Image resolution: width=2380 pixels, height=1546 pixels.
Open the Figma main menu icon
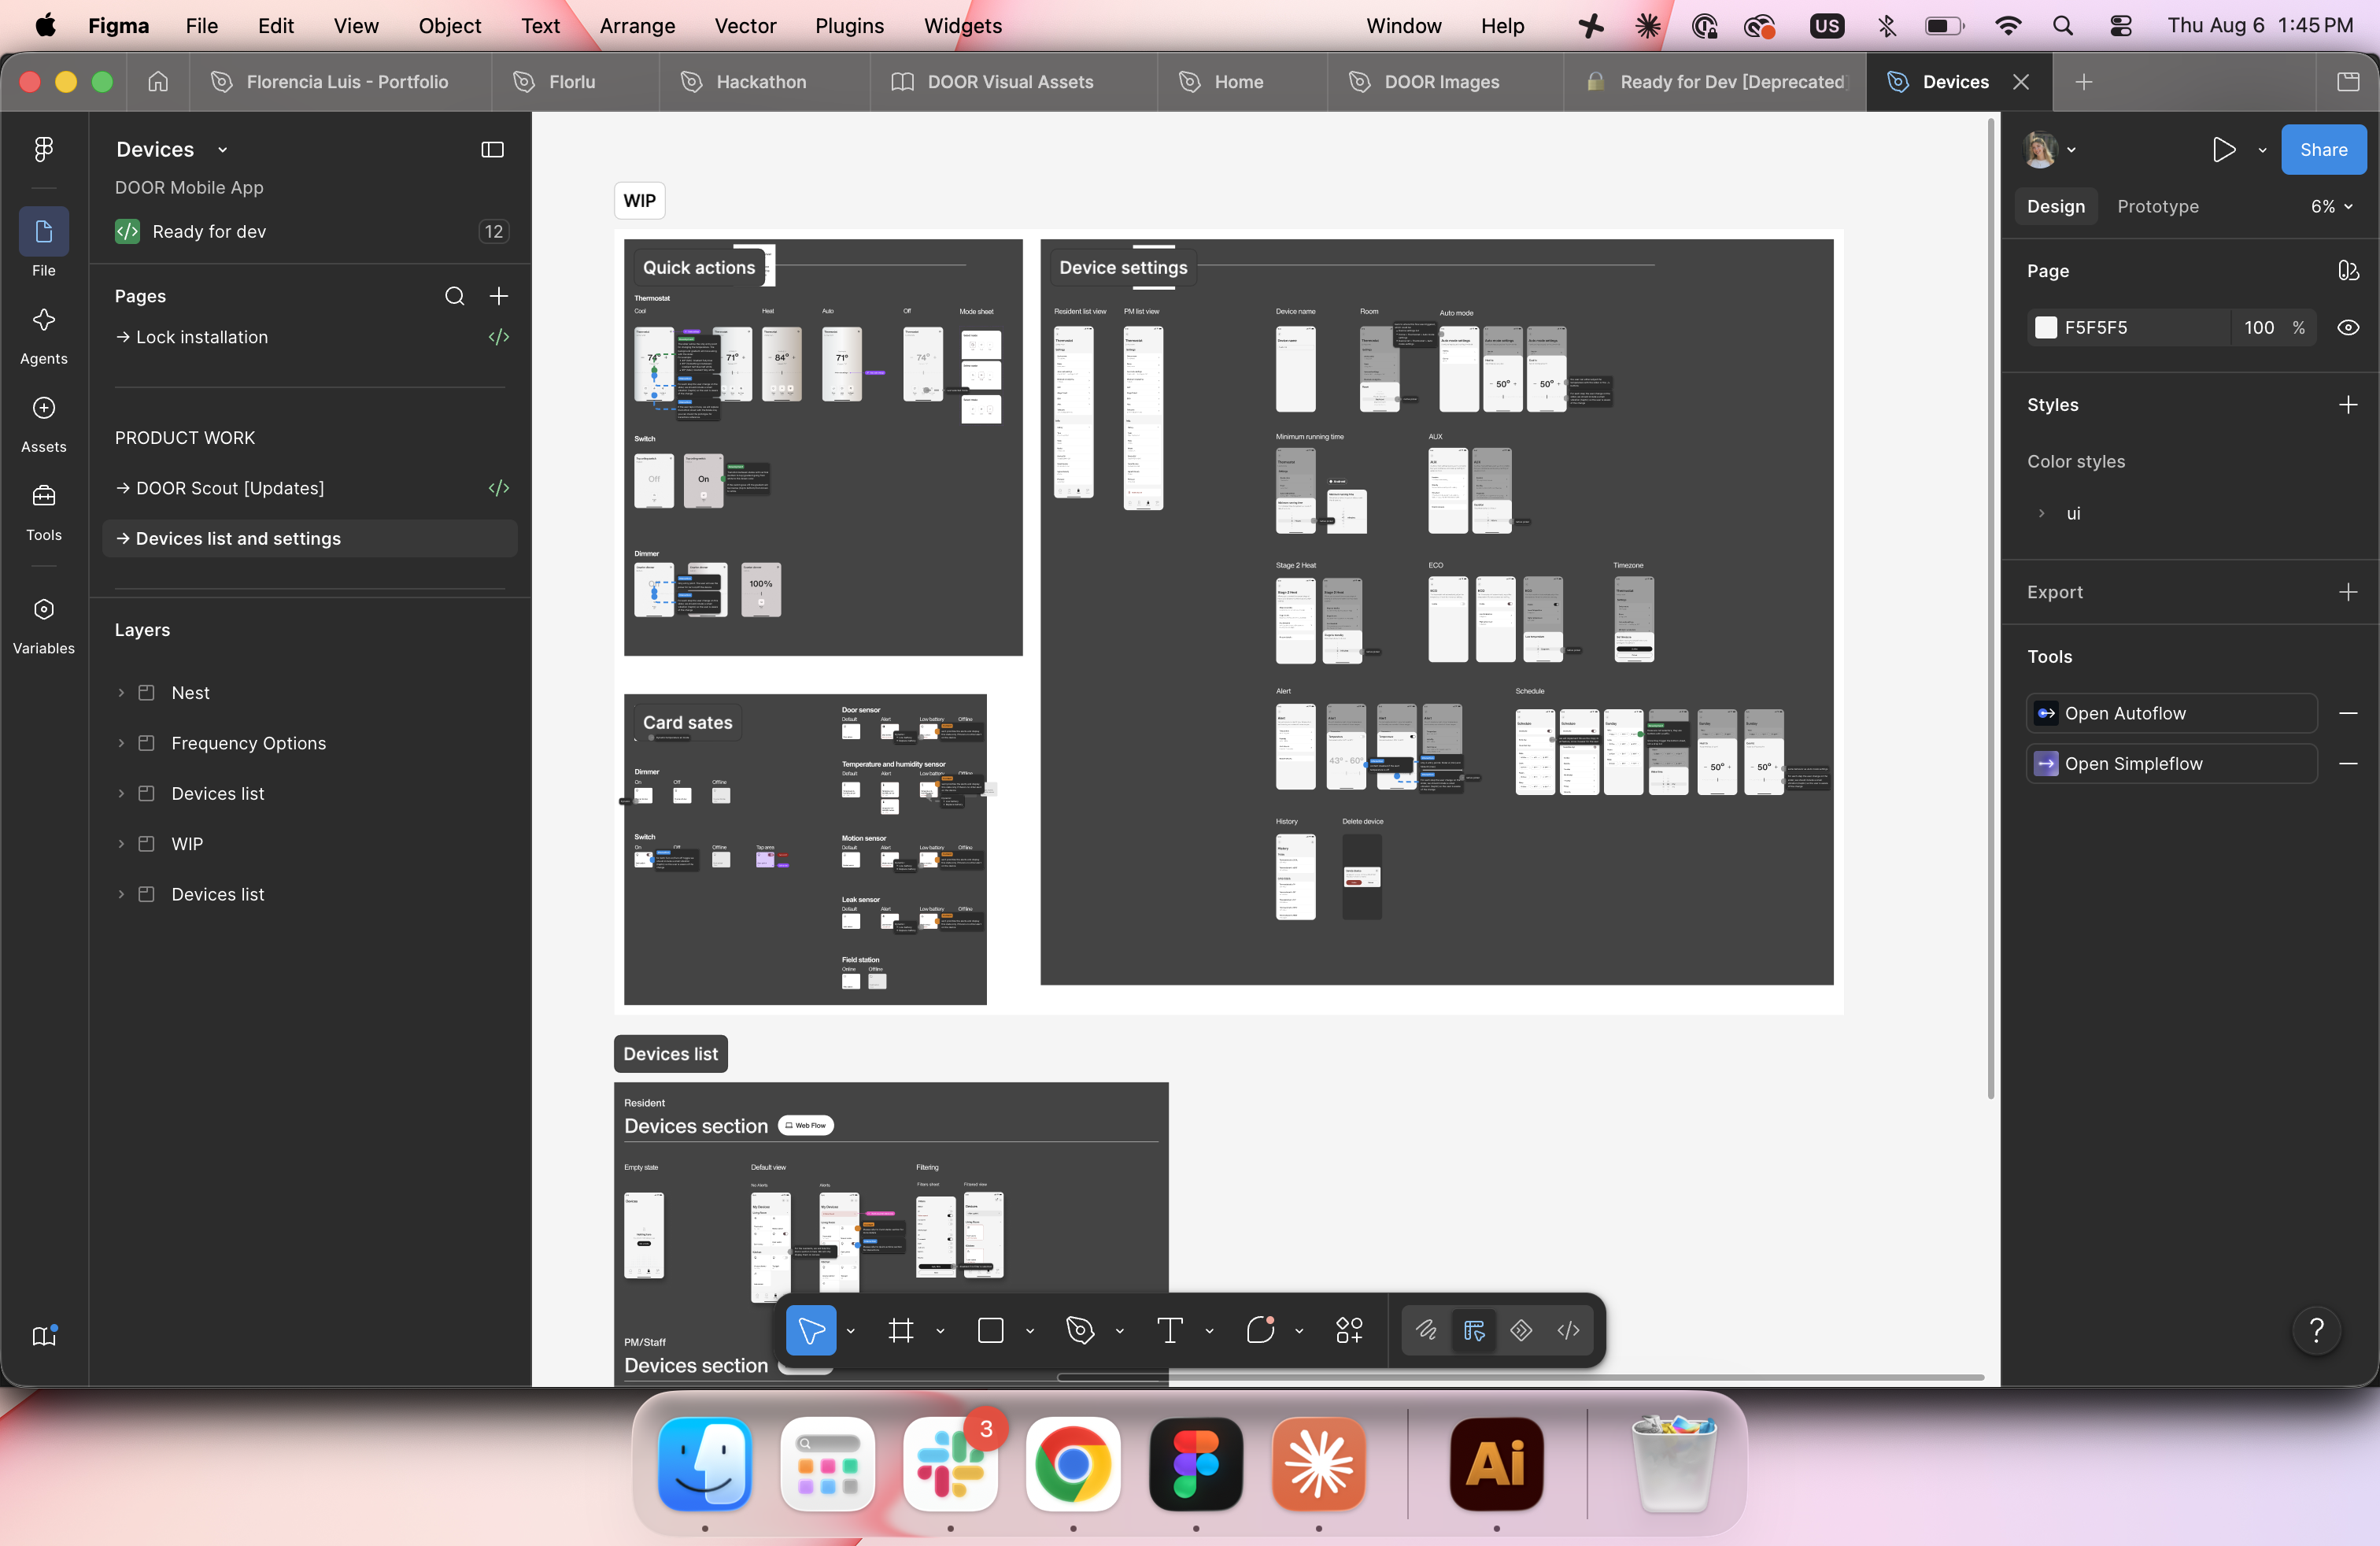[43, 149]
